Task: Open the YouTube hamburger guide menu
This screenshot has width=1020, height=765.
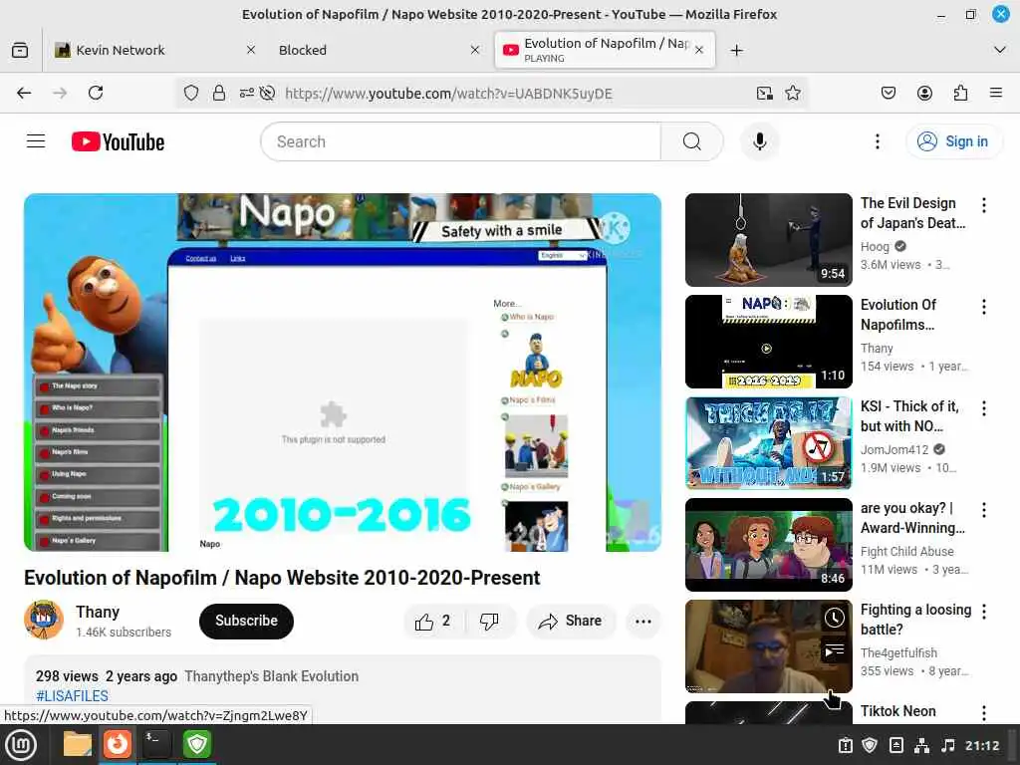Action: (x=36, y=141)
